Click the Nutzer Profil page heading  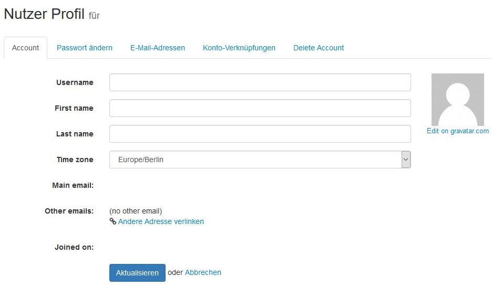(x=44, y=14)
